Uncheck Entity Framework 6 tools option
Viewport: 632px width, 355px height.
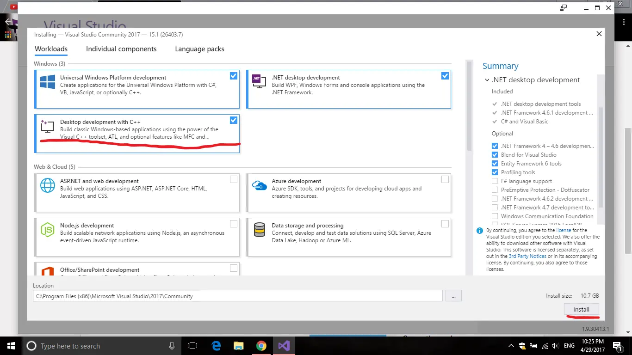click(495, 164)
